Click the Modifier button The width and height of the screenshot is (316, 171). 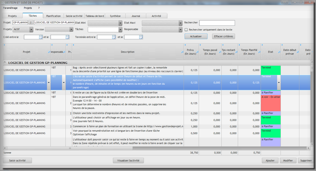tap(288, 161)
